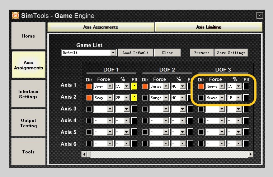Toggle Axis 3 DOF 1 direction box

[89, 109]
